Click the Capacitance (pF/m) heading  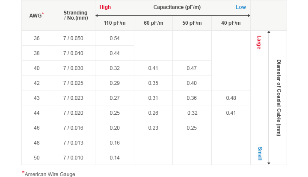(x=177, y=7)
